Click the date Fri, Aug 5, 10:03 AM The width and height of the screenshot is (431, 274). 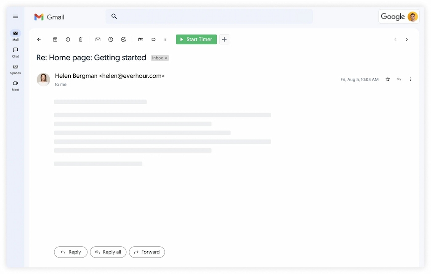click(359, 79)
